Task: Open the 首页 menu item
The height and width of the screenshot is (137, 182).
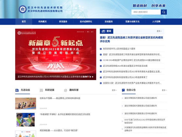Action: pos(24,22)
